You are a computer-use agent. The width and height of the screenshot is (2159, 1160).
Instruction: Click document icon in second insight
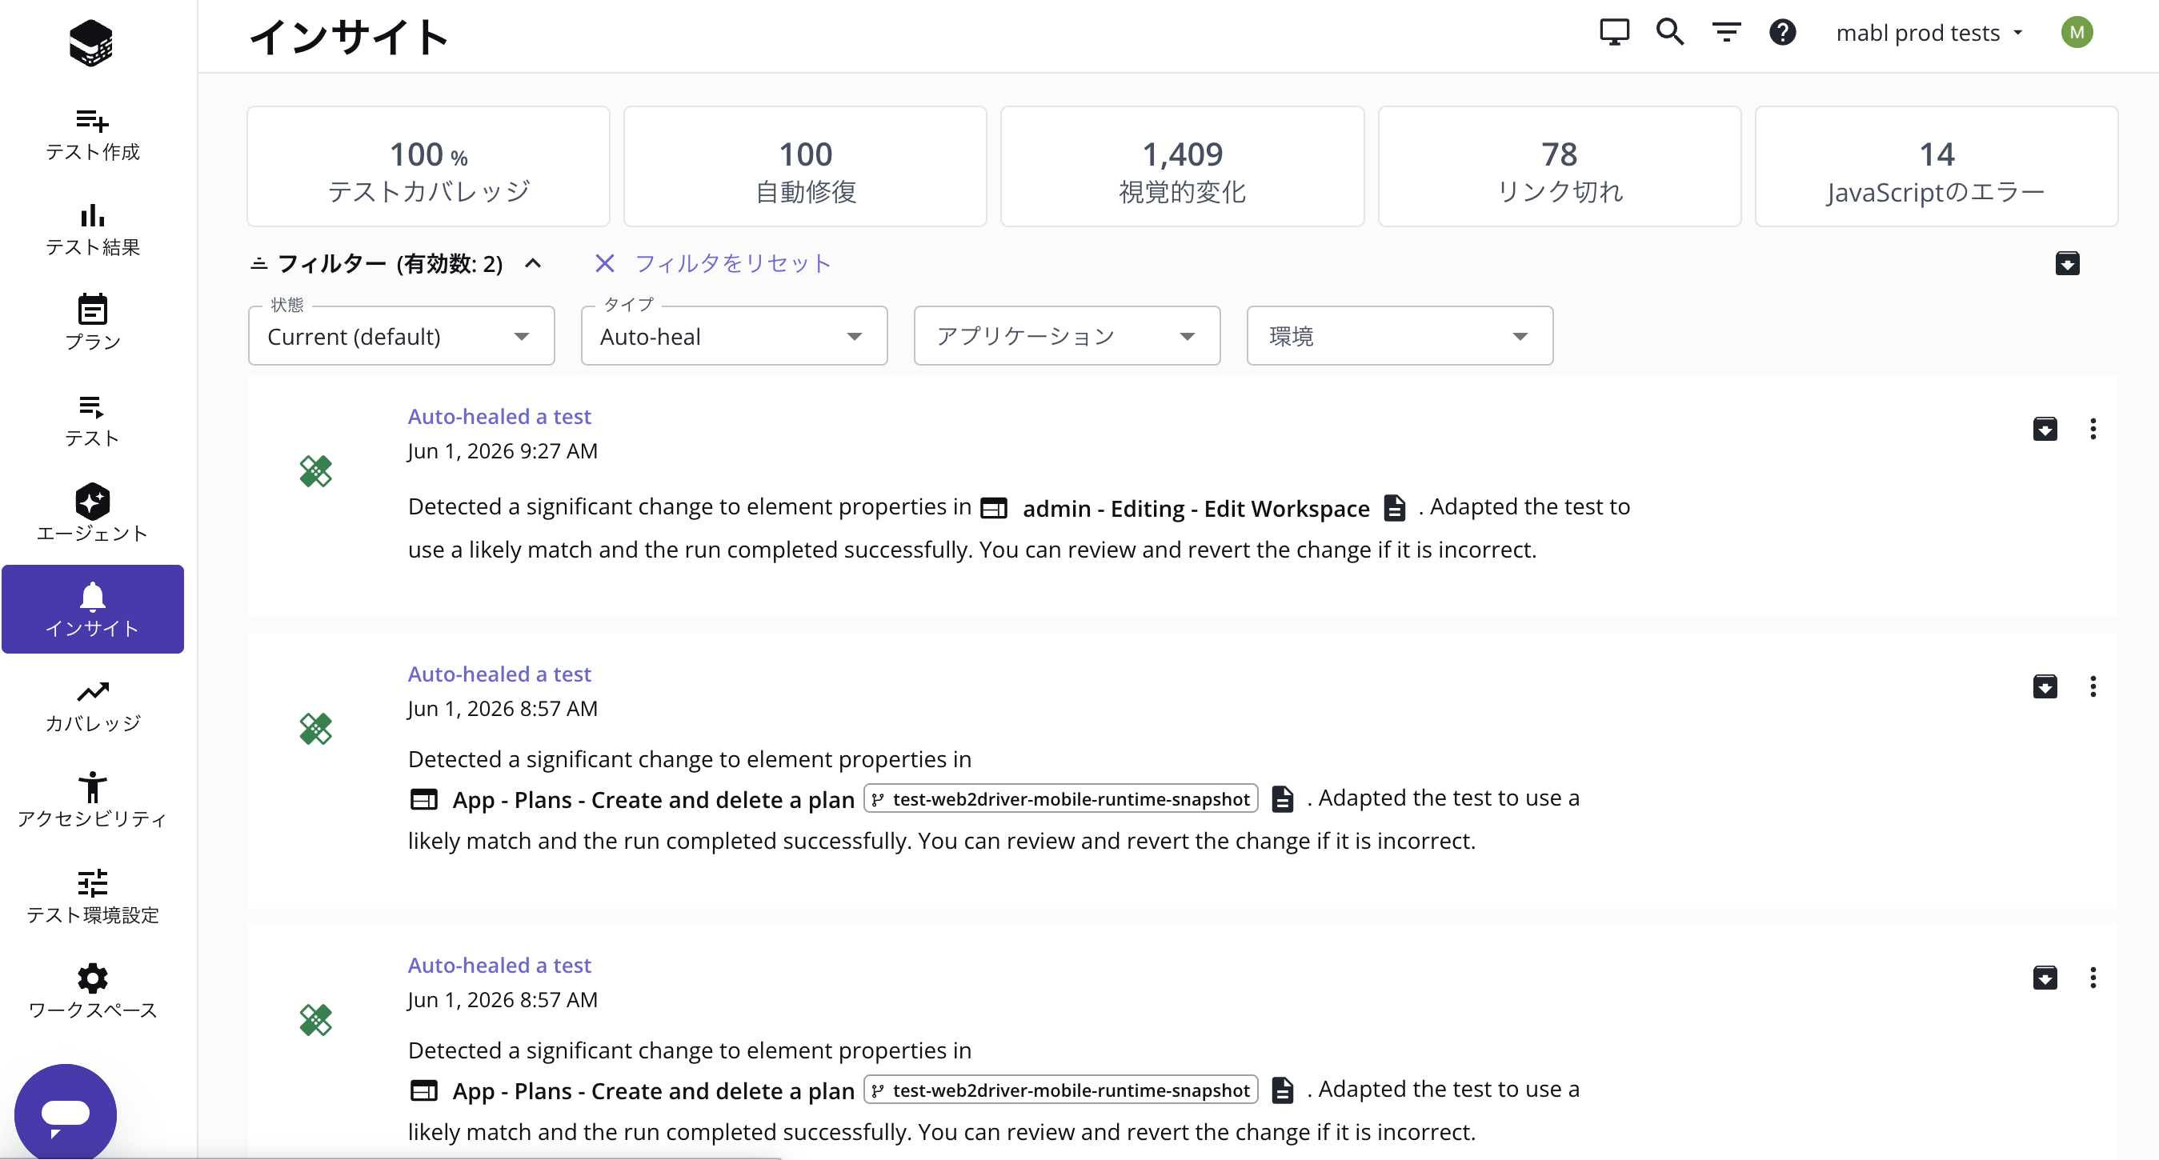pyautogui.click(x=1282, y=798)
